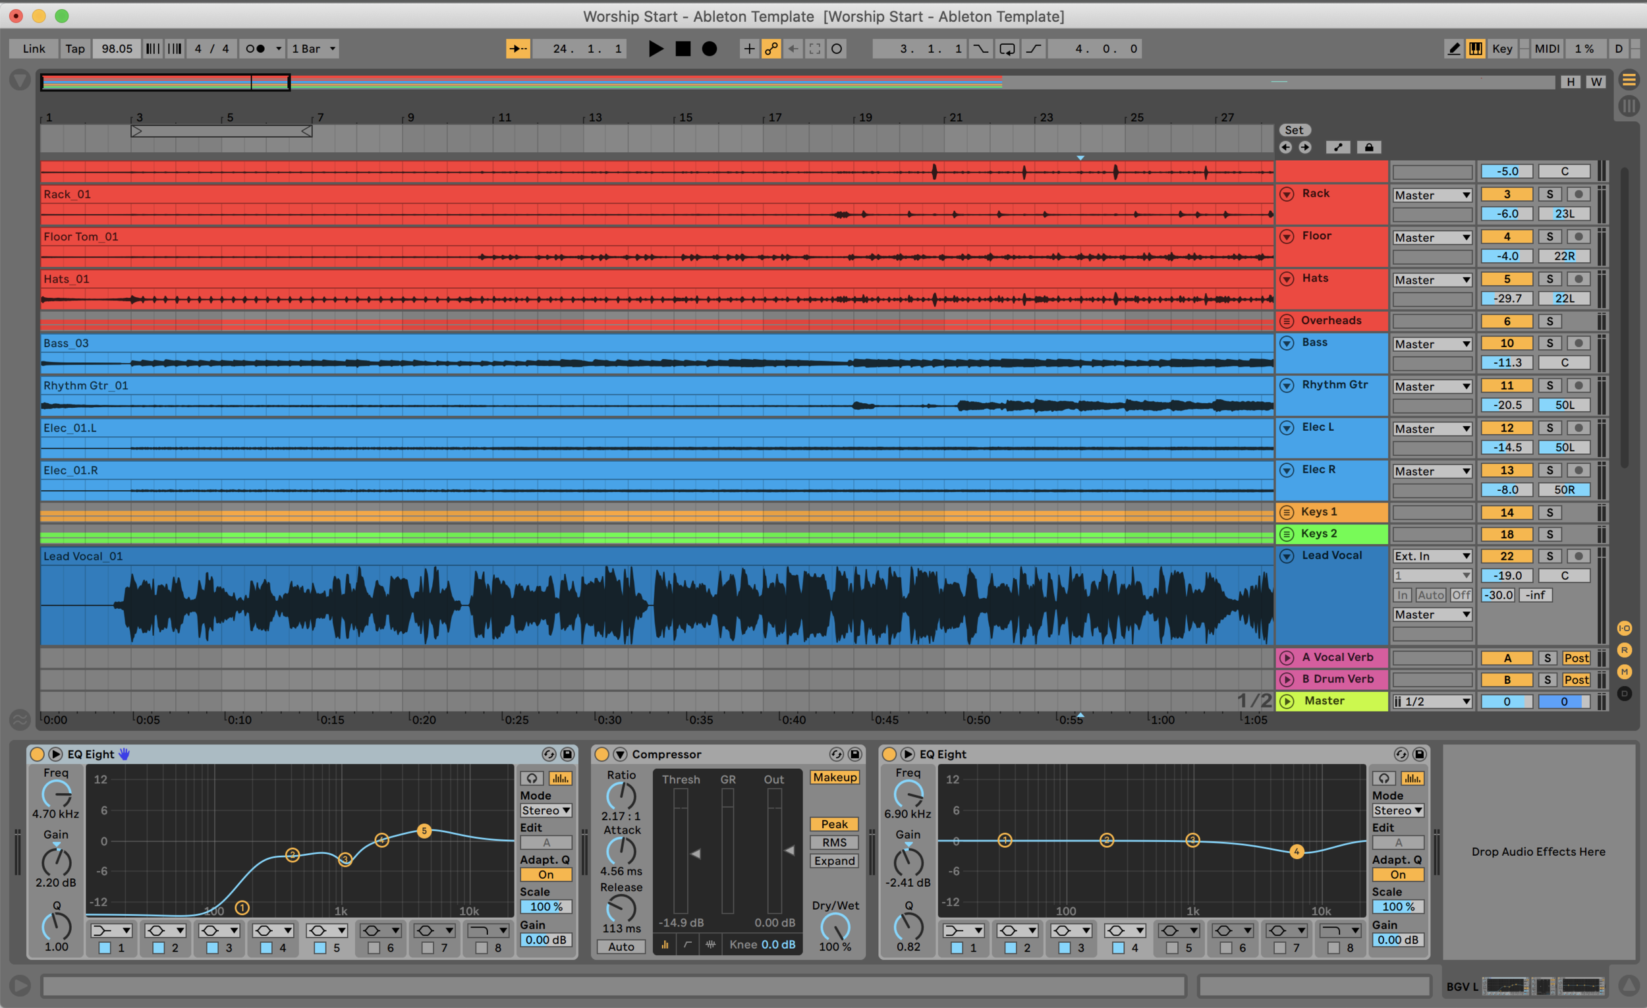Select RMS mode in the Compressor

pyautogui.click(x=834, y=843)
